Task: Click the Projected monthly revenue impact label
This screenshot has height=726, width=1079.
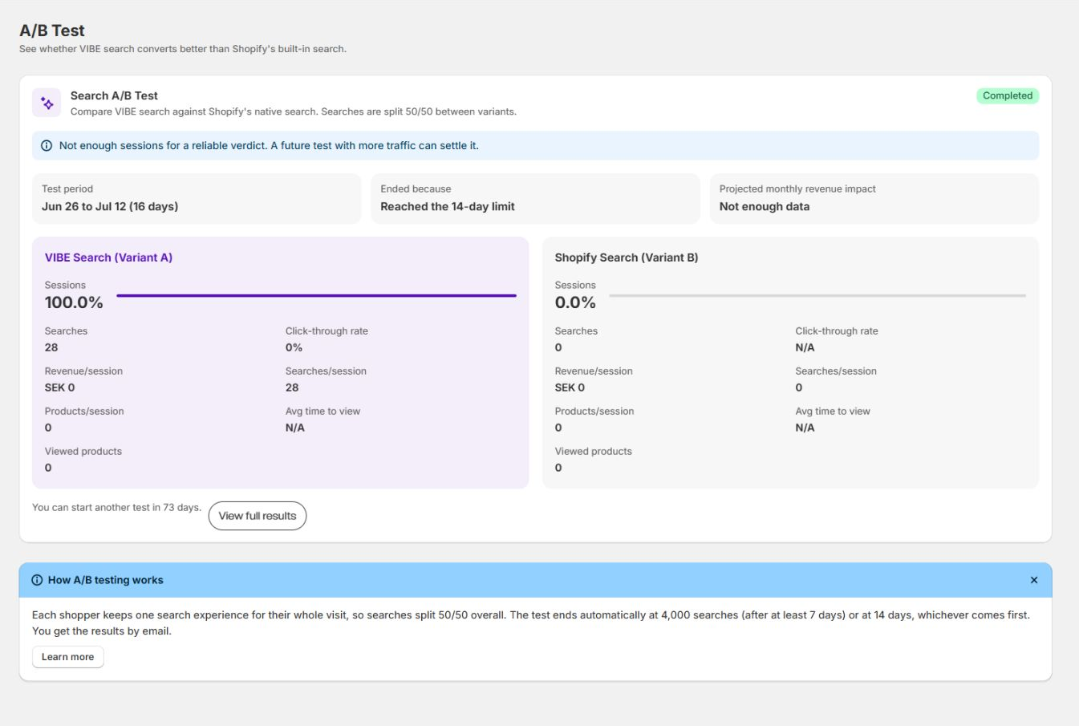Action: (797, 189)
